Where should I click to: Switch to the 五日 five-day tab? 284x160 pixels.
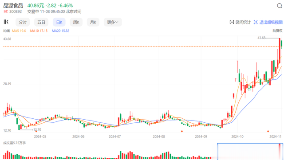point(41,22)
